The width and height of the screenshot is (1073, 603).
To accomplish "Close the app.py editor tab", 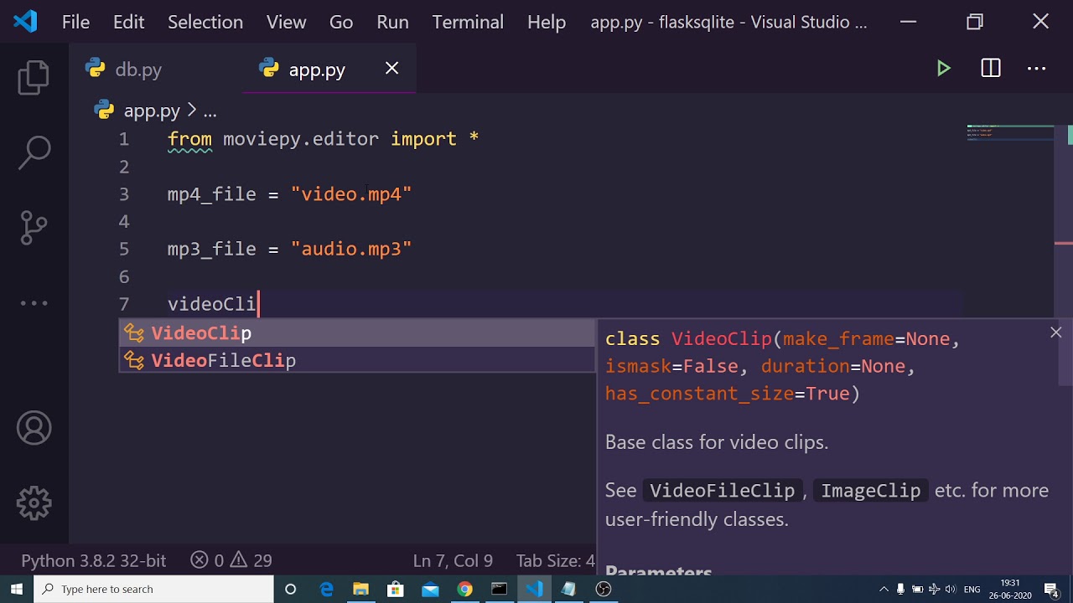I will point(391,69).
